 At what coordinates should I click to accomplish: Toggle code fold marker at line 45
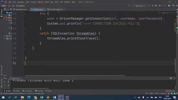[x=24, y=33]
